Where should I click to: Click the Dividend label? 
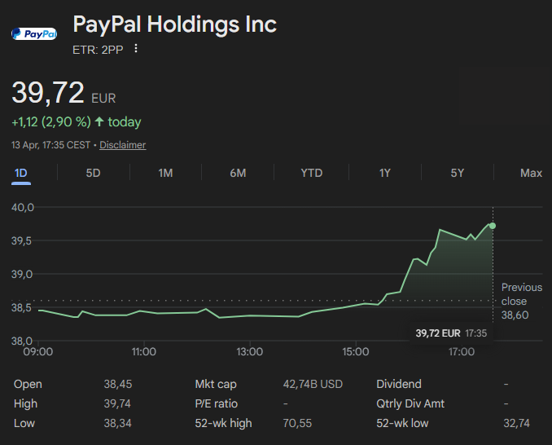pos(399,384)
